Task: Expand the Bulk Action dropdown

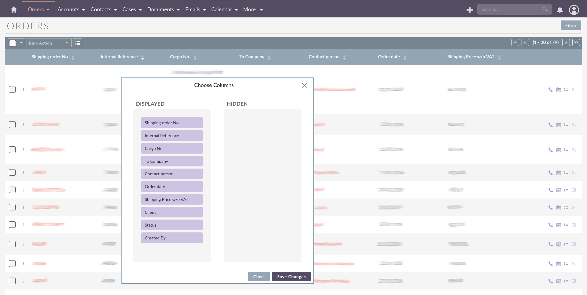Action: click(x=49, y=43)
